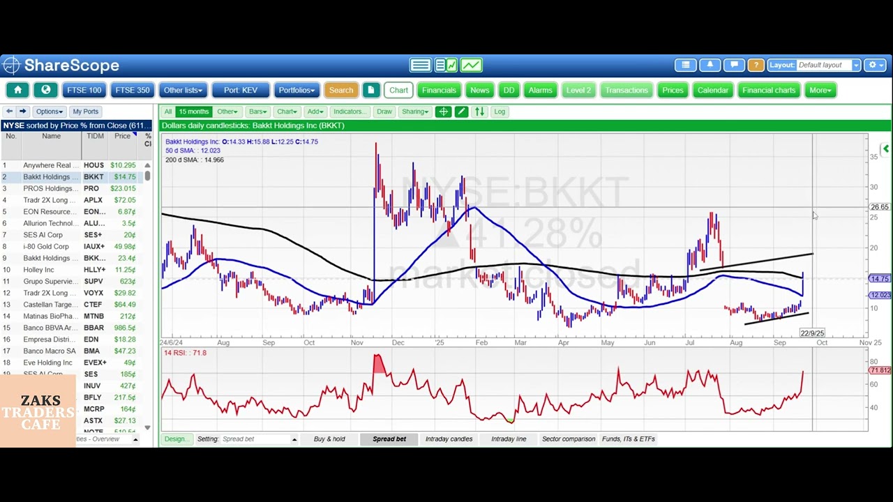
Task: Collapse chart side panel with green arrow
Action: click(x=886, y=149)
